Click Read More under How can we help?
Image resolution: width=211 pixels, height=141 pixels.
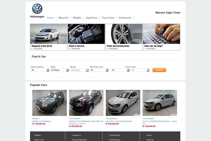pyautogui.click(x=151, y=49)
